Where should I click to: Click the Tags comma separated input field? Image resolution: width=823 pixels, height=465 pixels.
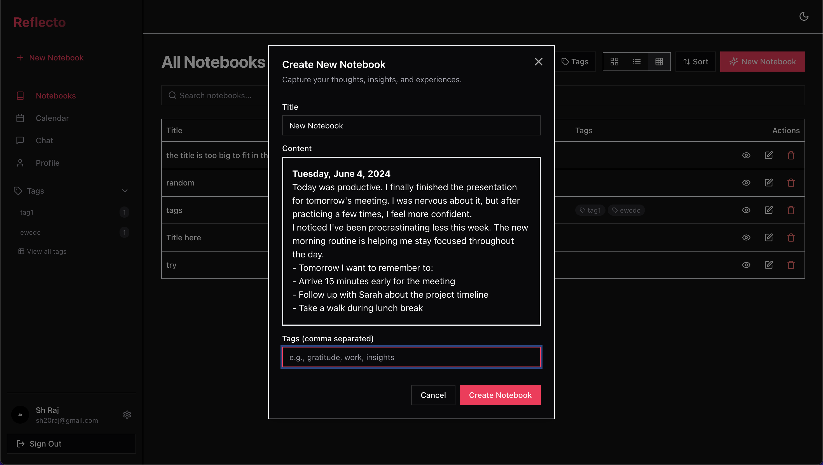tap(411, 357)
